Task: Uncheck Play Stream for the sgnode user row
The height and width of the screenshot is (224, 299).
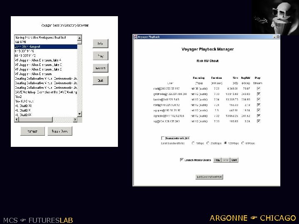Action: (x=259, y=116)
